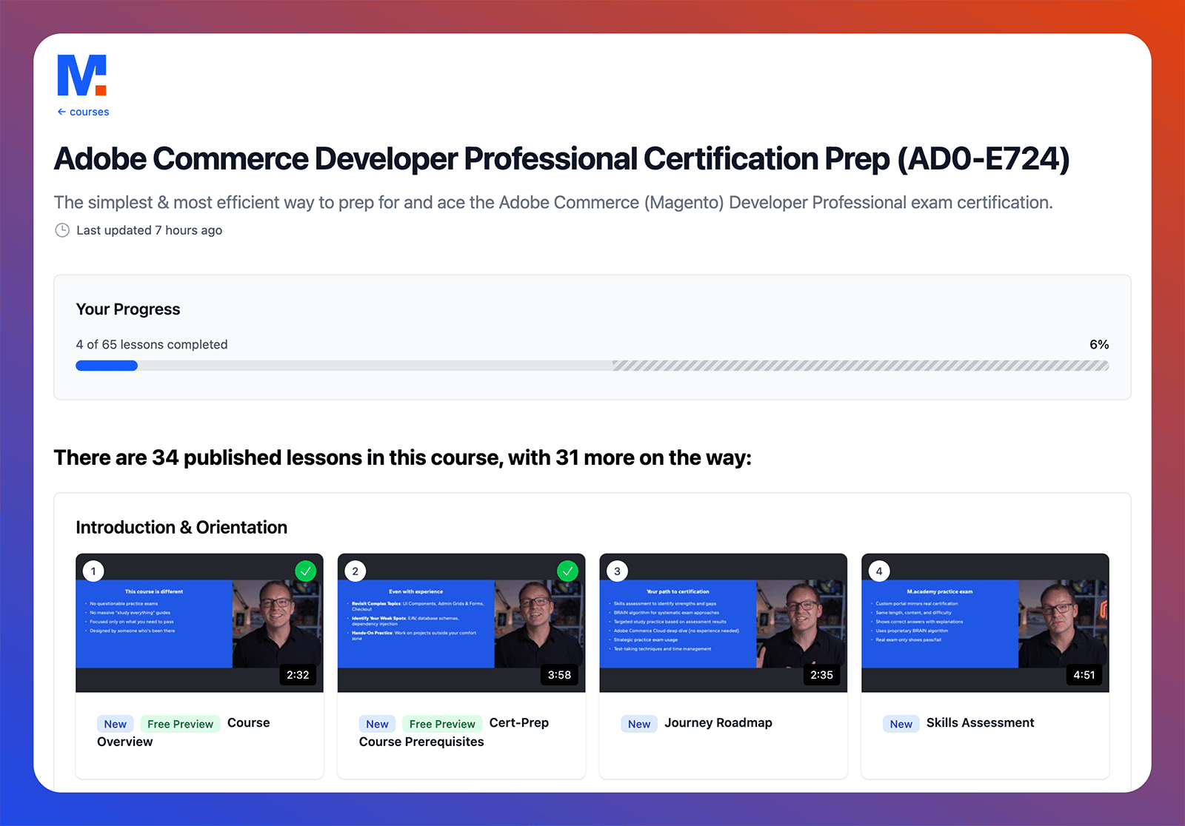Click the lesson number 3 badge
This screenshot has width=1185, height=826.
(617, 571)
